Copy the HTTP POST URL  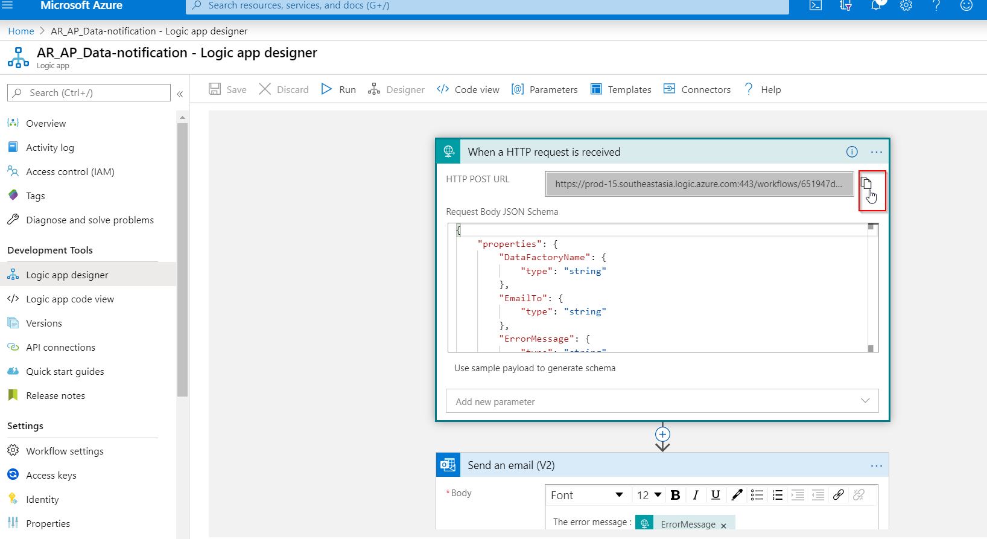(866, 183)
